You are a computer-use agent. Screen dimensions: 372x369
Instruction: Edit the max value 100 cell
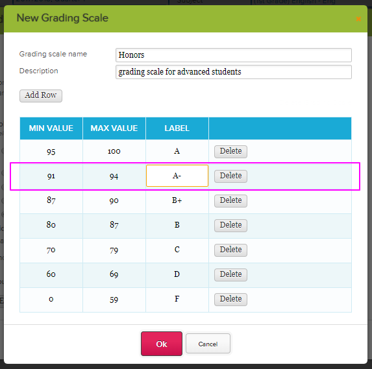[114, 152]
